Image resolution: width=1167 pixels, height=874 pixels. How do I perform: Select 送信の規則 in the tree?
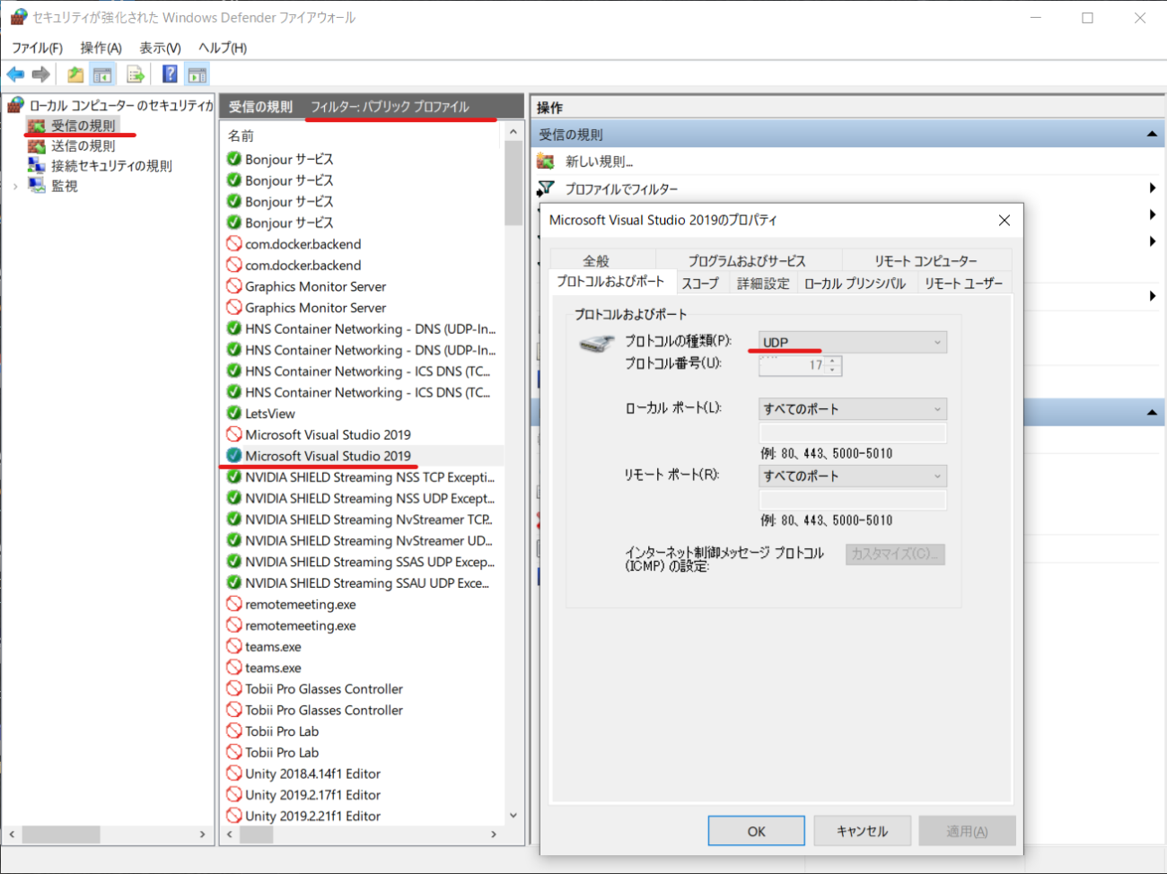(83, 145)
